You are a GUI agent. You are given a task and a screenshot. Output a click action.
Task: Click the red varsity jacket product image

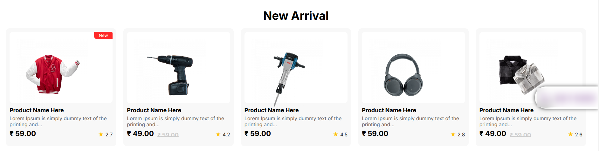tap(53, 74)
